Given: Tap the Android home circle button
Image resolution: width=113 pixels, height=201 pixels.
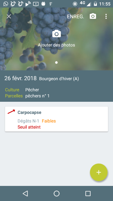Looking at the screenshot, I should point(56,193).
